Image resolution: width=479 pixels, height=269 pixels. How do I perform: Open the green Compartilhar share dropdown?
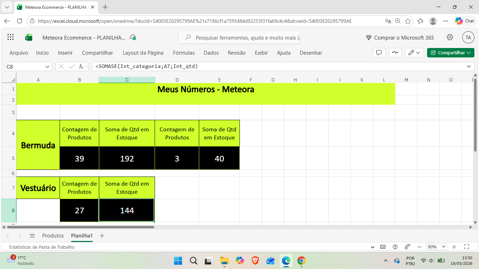click(451, 53)
